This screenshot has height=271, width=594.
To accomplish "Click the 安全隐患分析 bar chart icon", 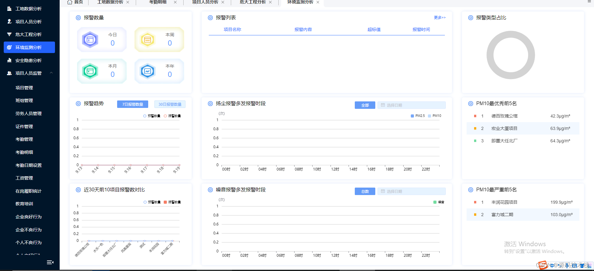I will [9, 60].
